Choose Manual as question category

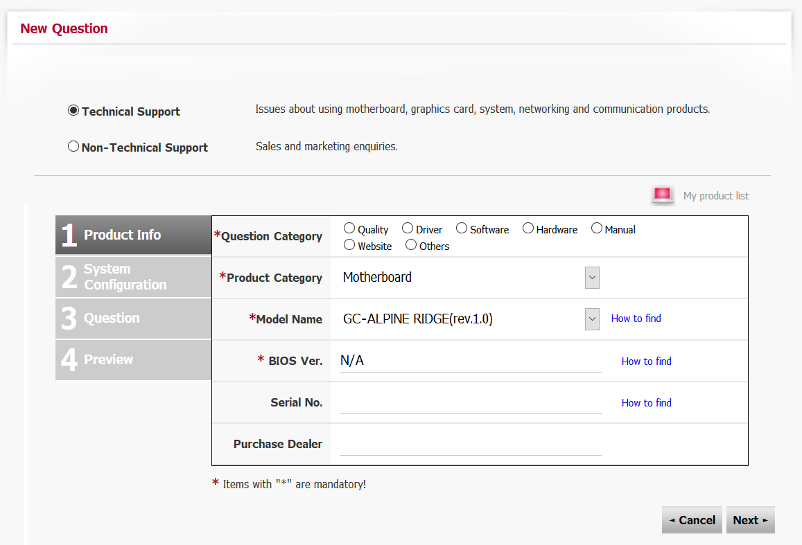coord(596,229)
